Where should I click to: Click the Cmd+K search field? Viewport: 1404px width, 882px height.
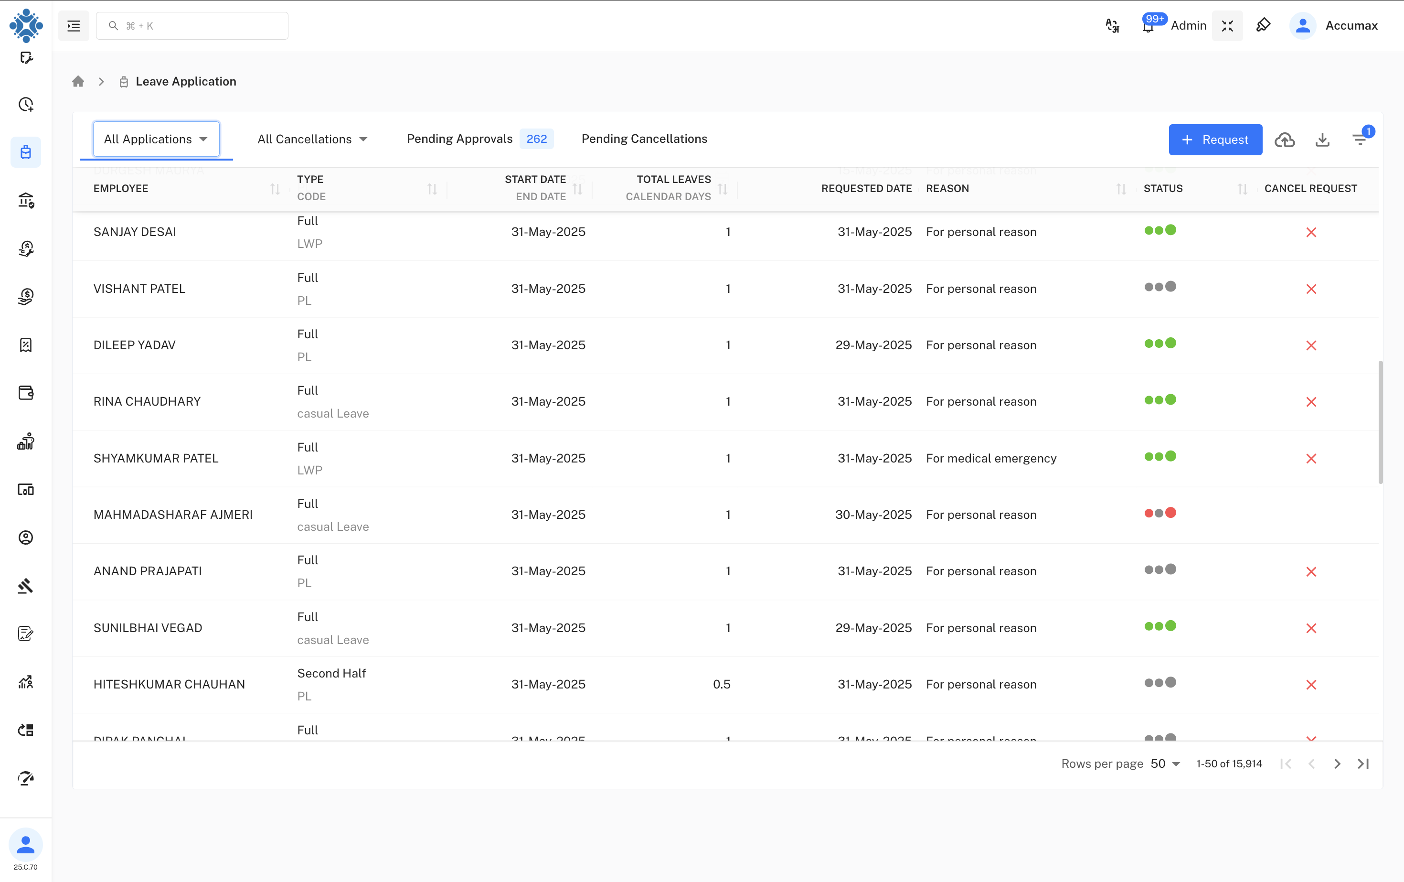click(192, 26)
